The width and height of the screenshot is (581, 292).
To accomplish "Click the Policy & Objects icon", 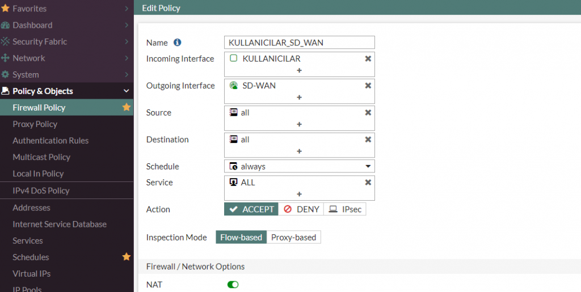I will [x=5, y=91].
